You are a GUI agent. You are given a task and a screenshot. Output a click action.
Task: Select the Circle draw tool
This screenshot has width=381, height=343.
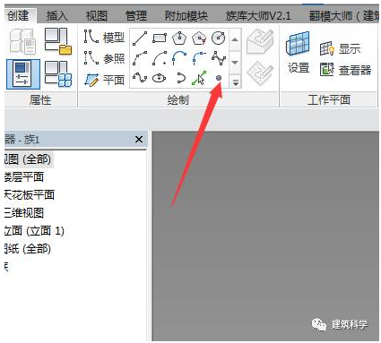click(219, 39)
